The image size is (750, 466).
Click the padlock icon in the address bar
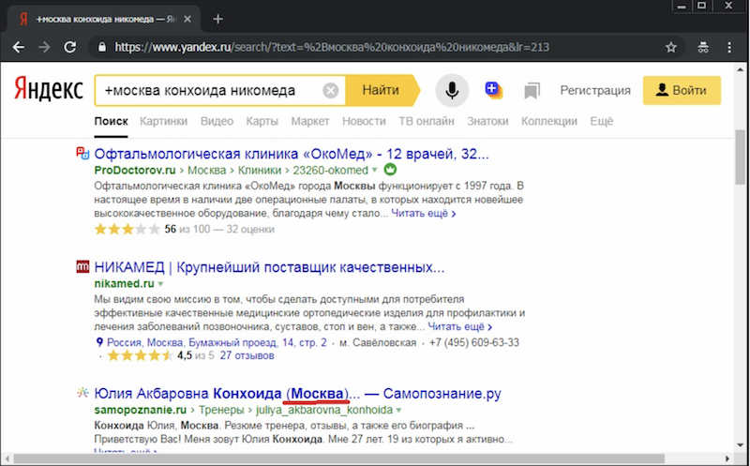tap(101, 47)
